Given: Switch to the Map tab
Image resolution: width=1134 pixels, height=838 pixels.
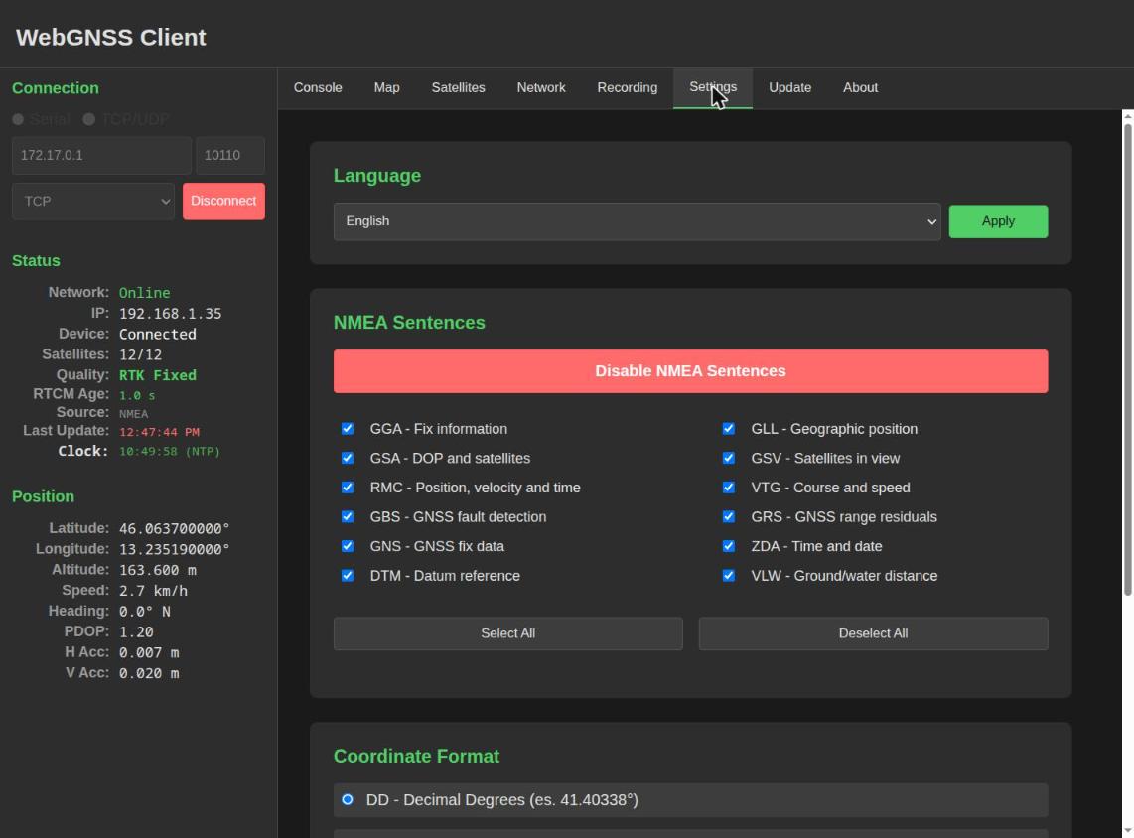Looking at the screenshot, I should point(387,88).
